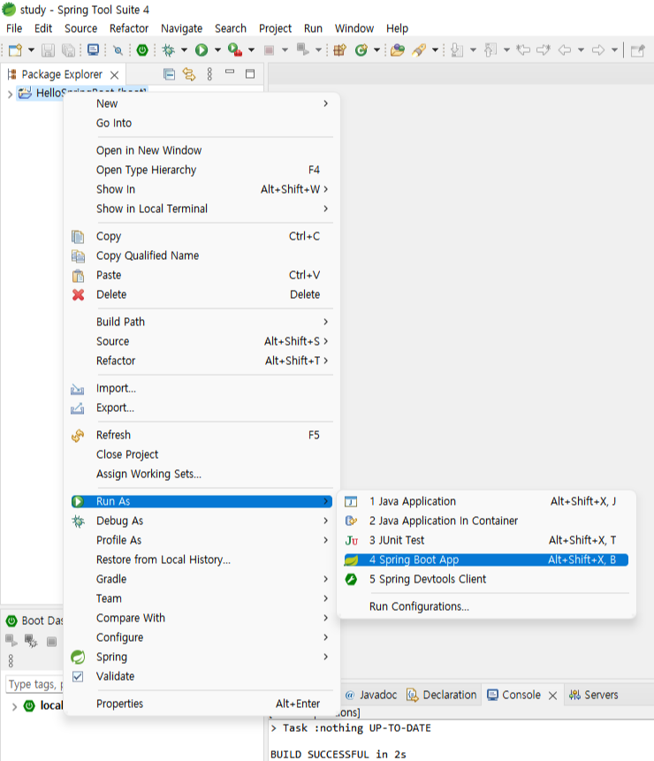Click the Back navigation arrow icon
The width and height of the screenshot is (654, 761).
coord(564,49)
